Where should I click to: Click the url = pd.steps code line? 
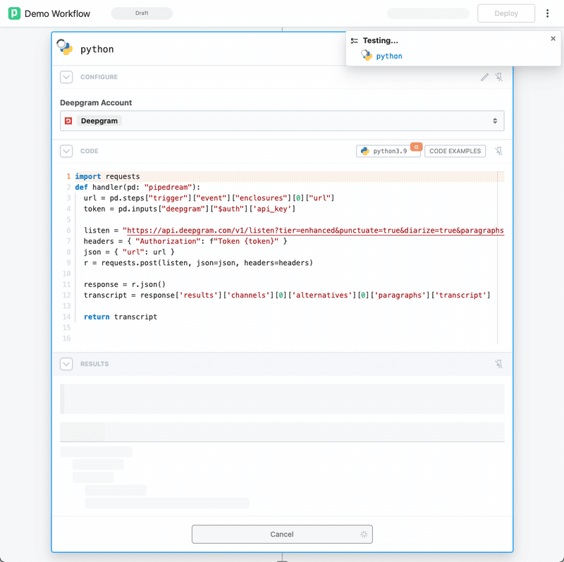tap(209, 198)
